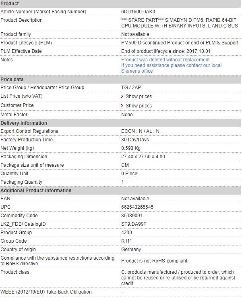Click EAN value 'Not available'
242x298 pixels.
tap(135, 199)
